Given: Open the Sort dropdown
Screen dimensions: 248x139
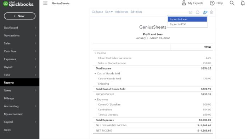Looking at the screenshot, I should [109, 12].
